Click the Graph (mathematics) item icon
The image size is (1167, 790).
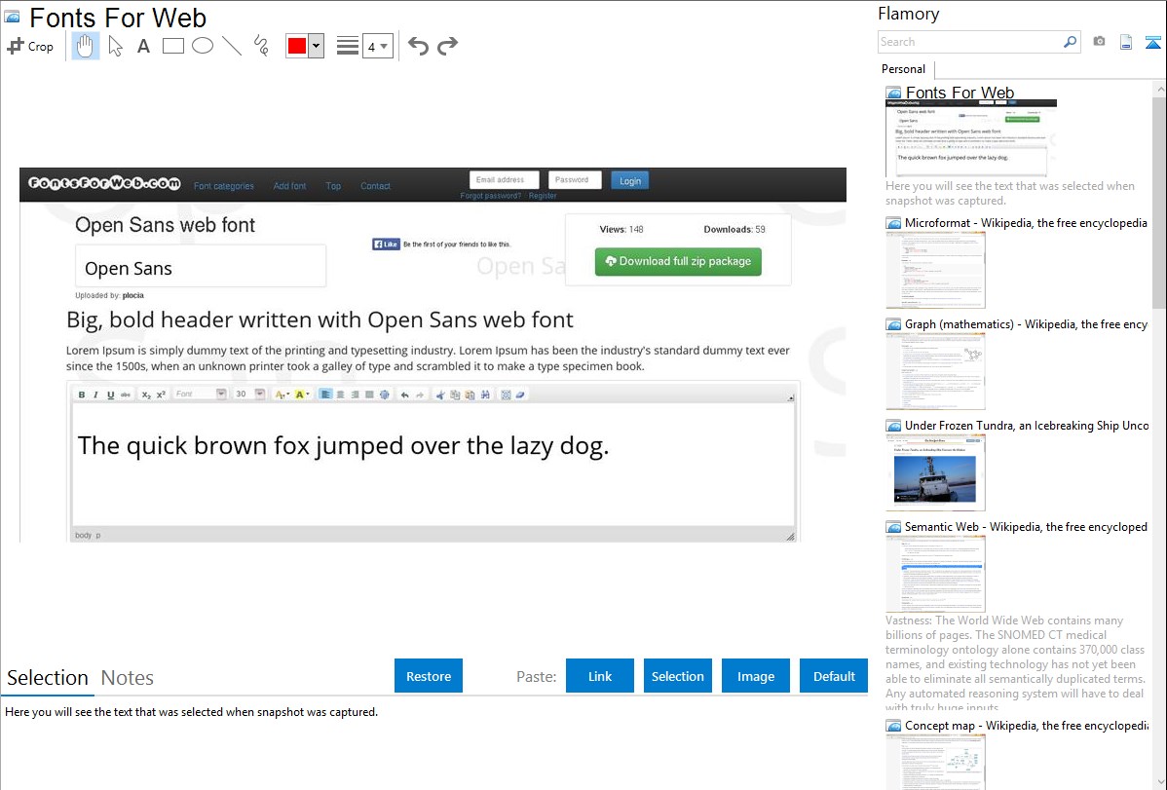click(x=893, y=324)
